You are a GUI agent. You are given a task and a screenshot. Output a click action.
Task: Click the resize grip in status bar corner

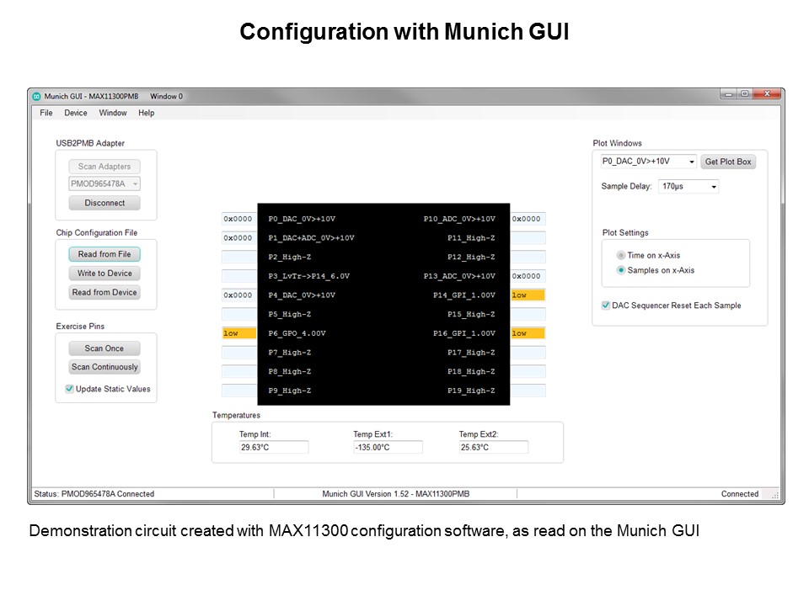(x=774, y=495)
